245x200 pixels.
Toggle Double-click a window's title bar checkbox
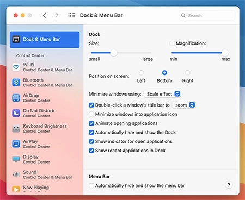tap(91, 105)
